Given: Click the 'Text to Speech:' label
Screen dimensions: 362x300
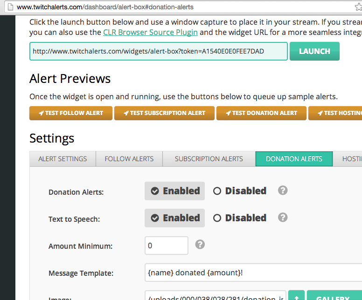Looking at the screenshot, I should click(74, 219).
